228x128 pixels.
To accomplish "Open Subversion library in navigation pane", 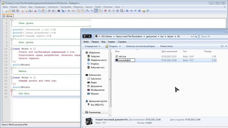I will [96, 79].
